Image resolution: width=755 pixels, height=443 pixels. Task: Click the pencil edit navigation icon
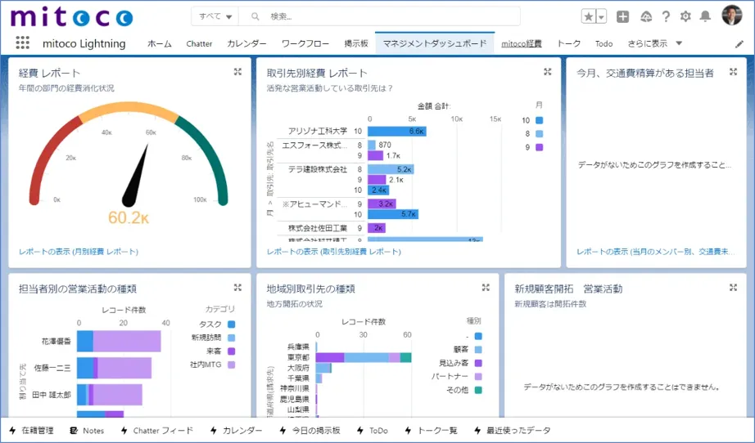(739, 44)
